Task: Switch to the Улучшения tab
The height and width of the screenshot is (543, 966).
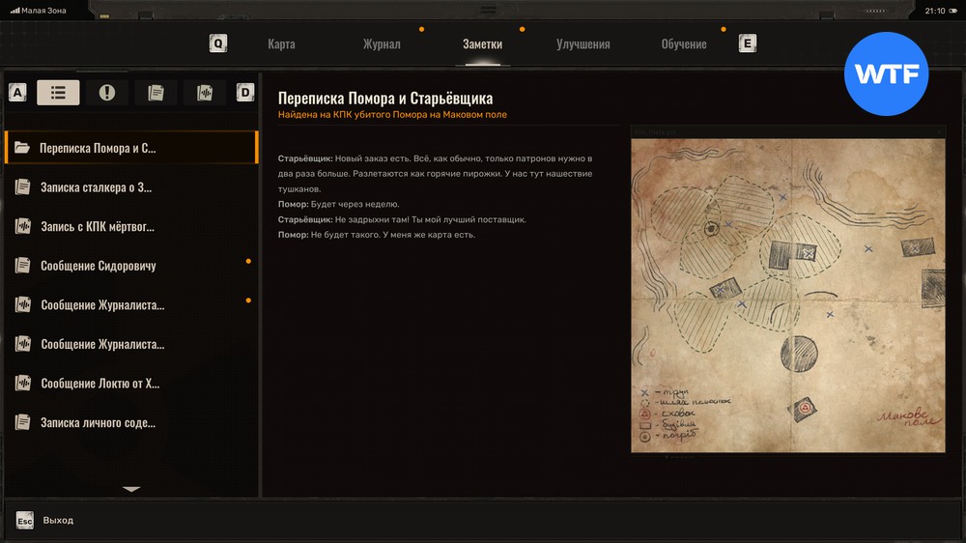Action: (x=582, y=44)
